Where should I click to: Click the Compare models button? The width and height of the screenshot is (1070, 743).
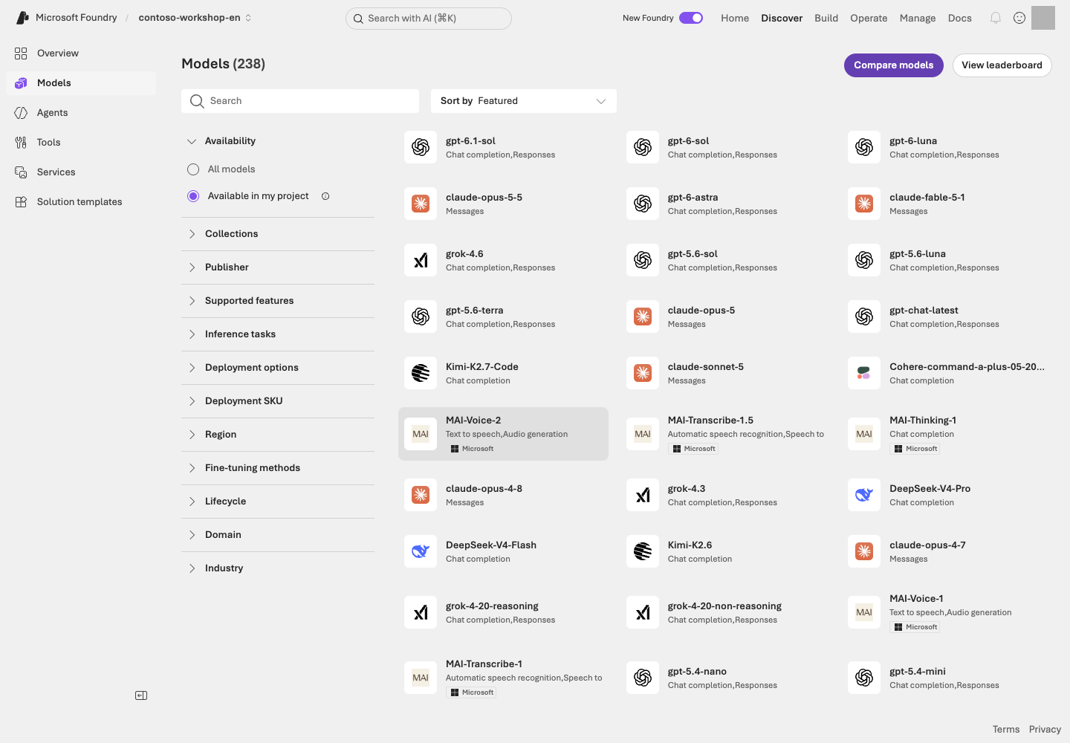click(x=894, y=65)
